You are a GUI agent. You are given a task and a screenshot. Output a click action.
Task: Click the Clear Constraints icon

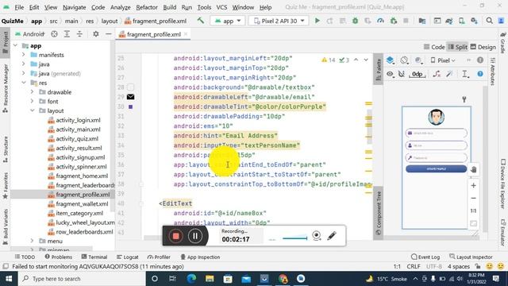pyautogui.click(x=437, y=74)
